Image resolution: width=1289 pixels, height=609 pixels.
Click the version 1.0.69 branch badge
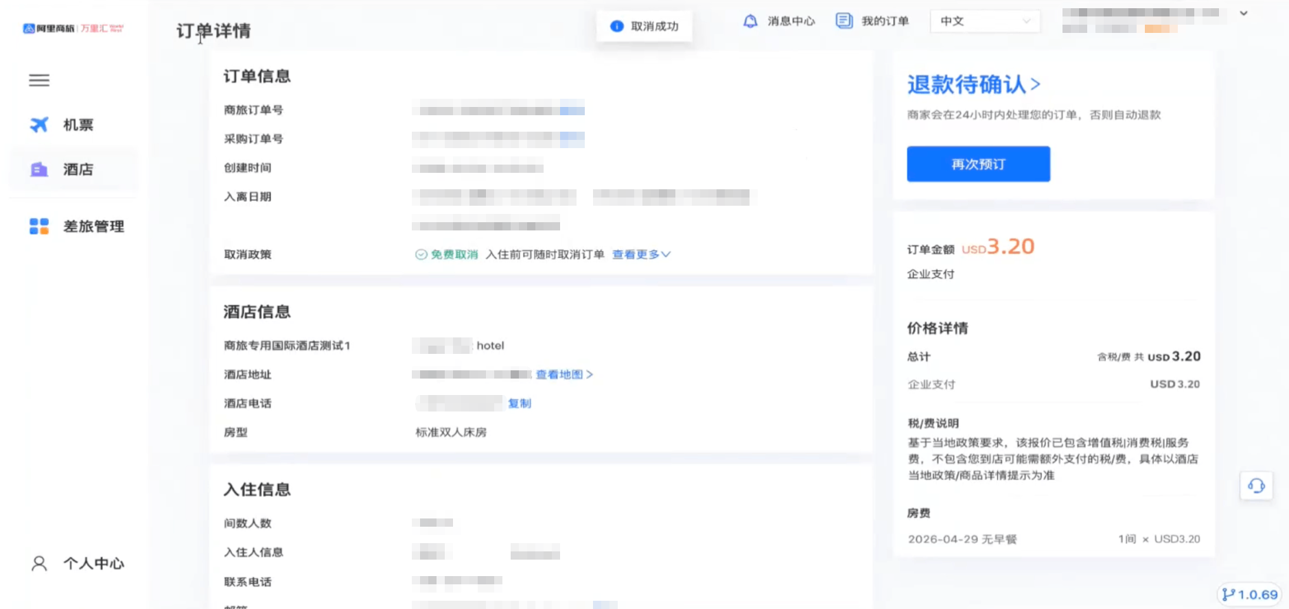tap(1250, 595)
